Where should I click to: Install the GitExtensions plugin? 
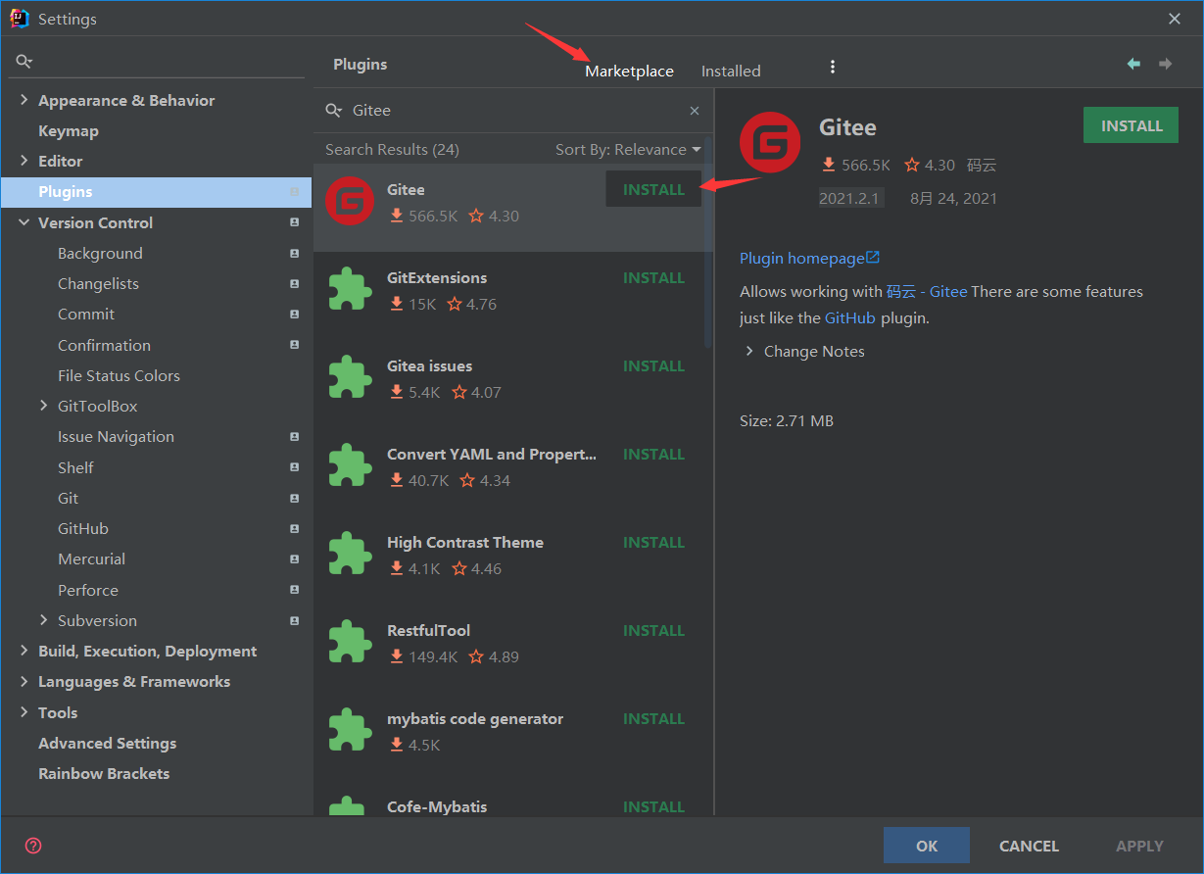click(x=653, y=277)
